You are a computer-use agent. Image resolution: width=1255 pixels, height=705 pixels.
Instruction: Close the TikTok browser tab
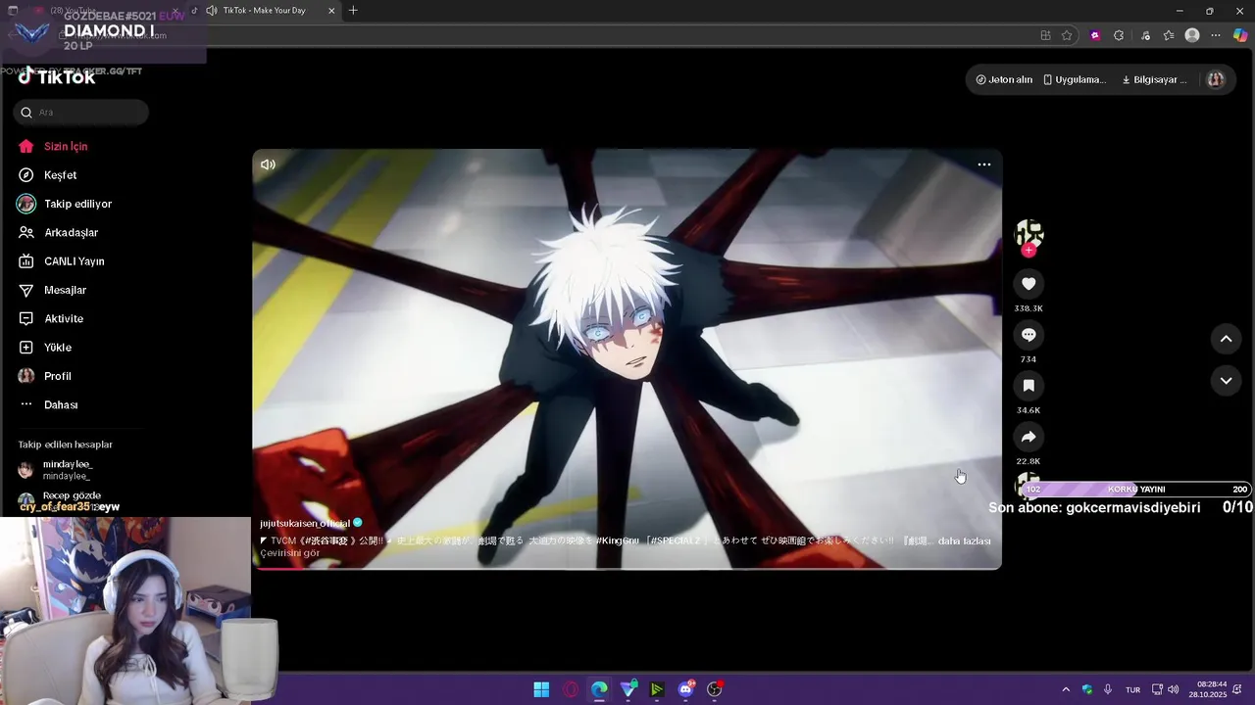(x=331, y=11)
